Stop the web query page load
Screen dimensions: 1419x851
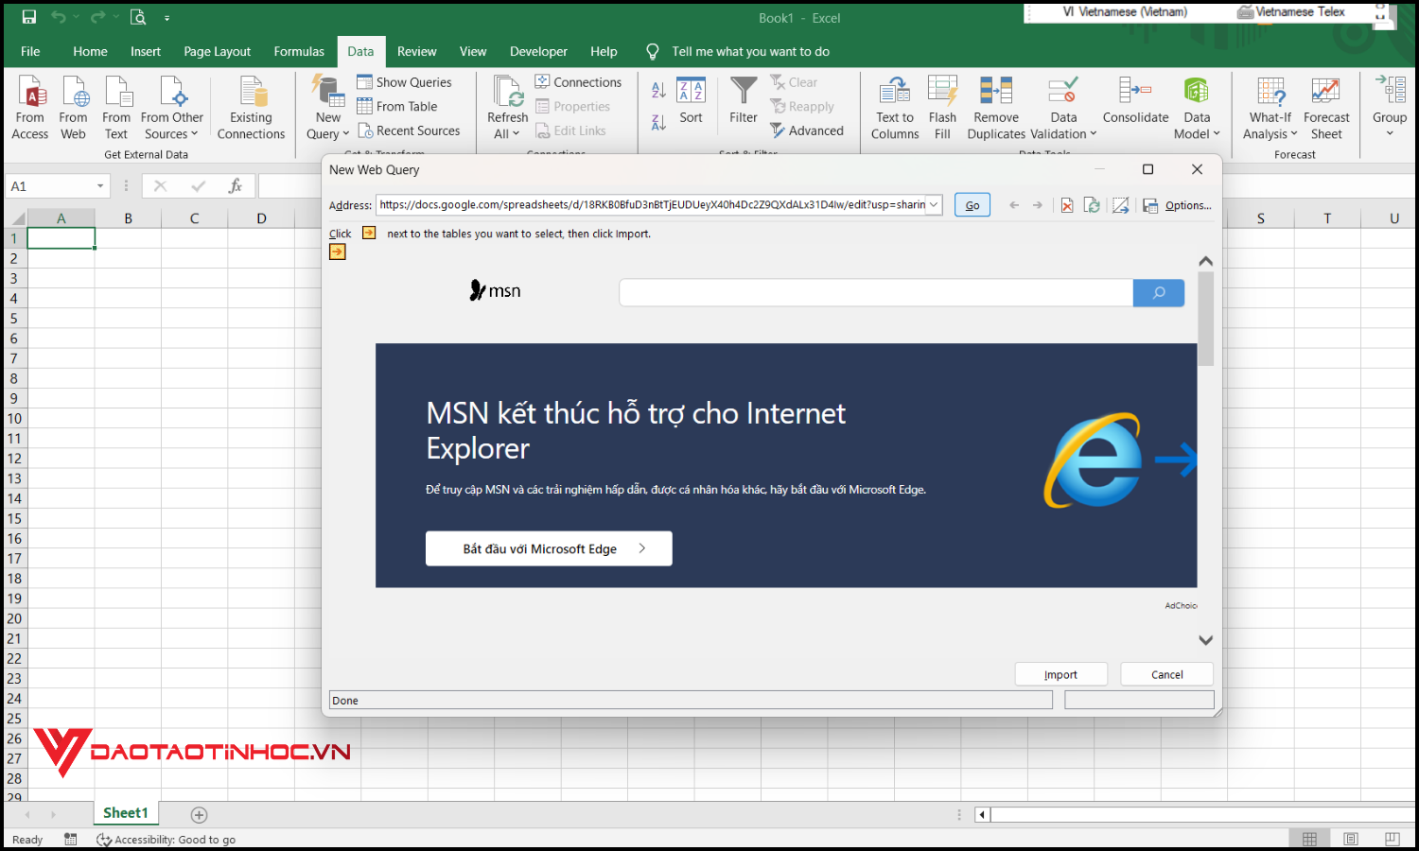(1067, 204)
